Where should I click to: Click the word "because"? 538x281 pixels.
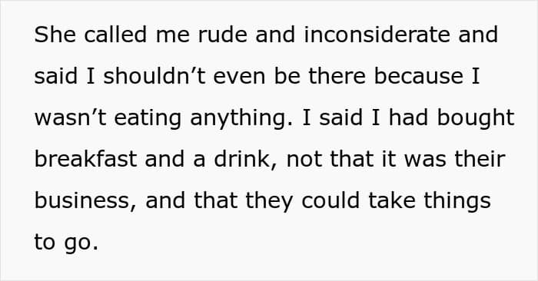coord(419,76)
